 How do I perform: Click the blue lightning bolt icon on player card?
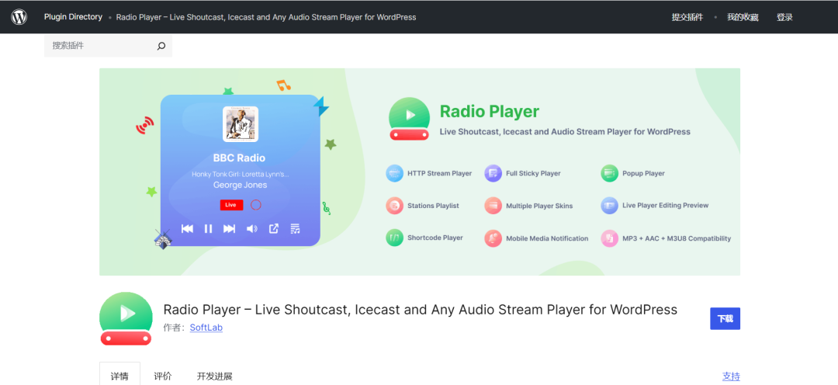(x=322, y=107)
